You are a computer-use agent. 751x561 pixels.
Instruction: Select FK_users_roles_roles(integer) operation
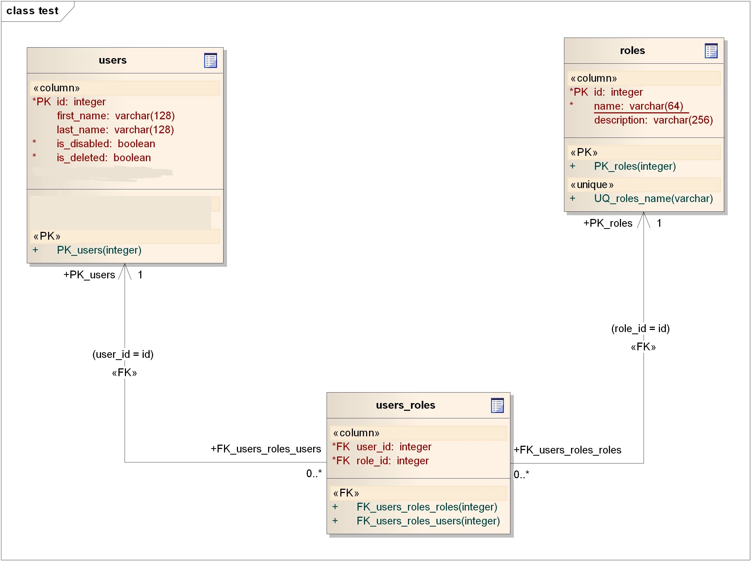427,507
